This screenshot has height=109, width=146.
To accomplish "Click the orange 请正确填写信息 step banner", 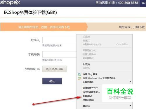I will [x=44, y=27].
